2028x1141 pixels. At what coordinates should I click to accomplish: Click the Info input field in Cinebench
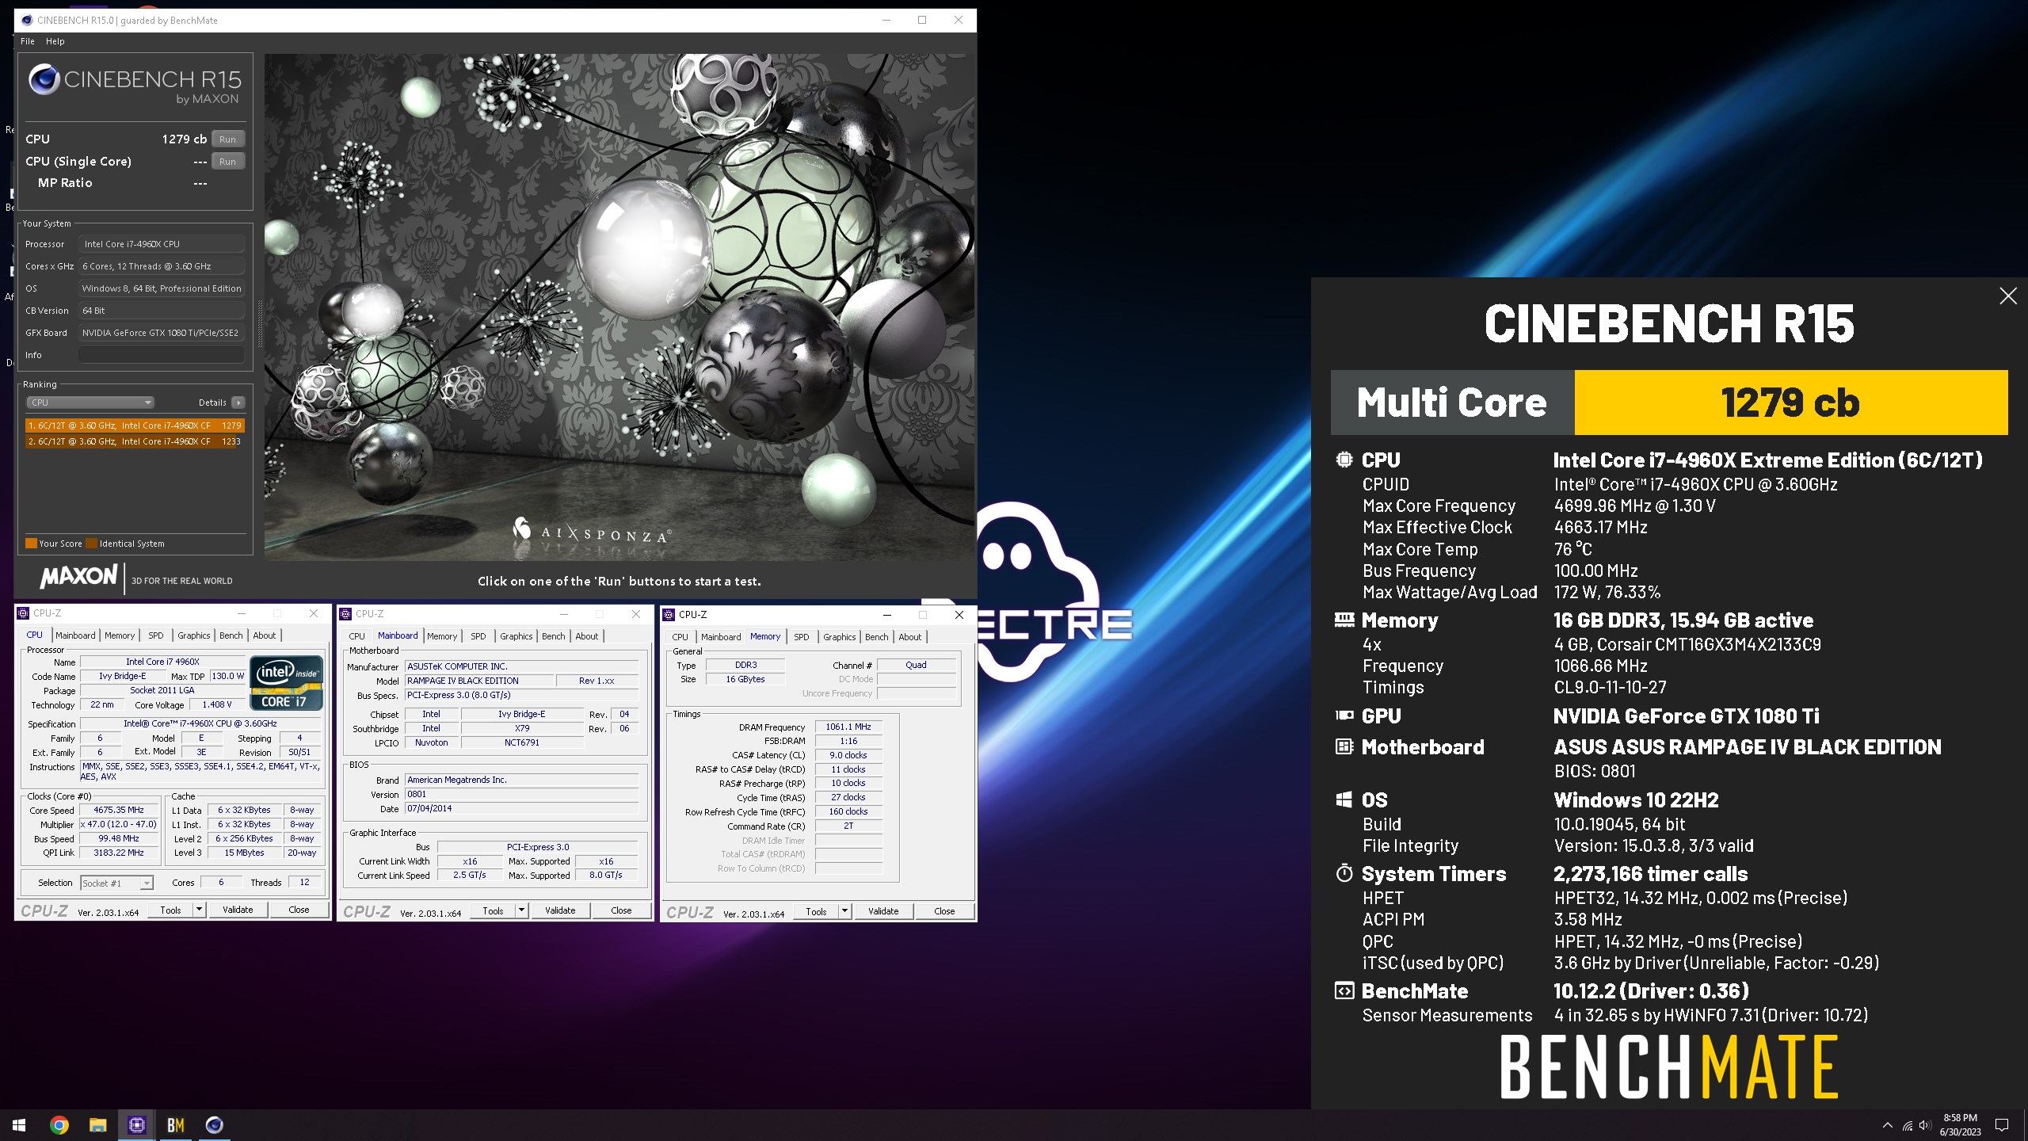point(162,355)
